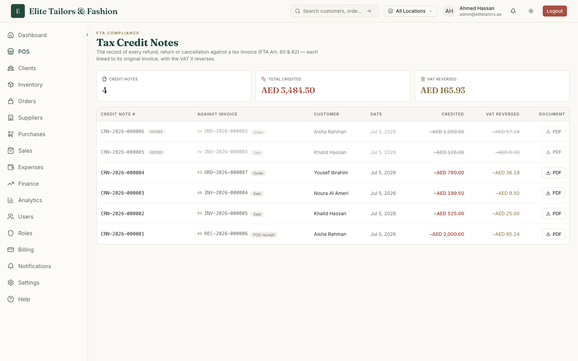
Task: Open linked order ORD-2026-000007
Action: coord(226,172)
